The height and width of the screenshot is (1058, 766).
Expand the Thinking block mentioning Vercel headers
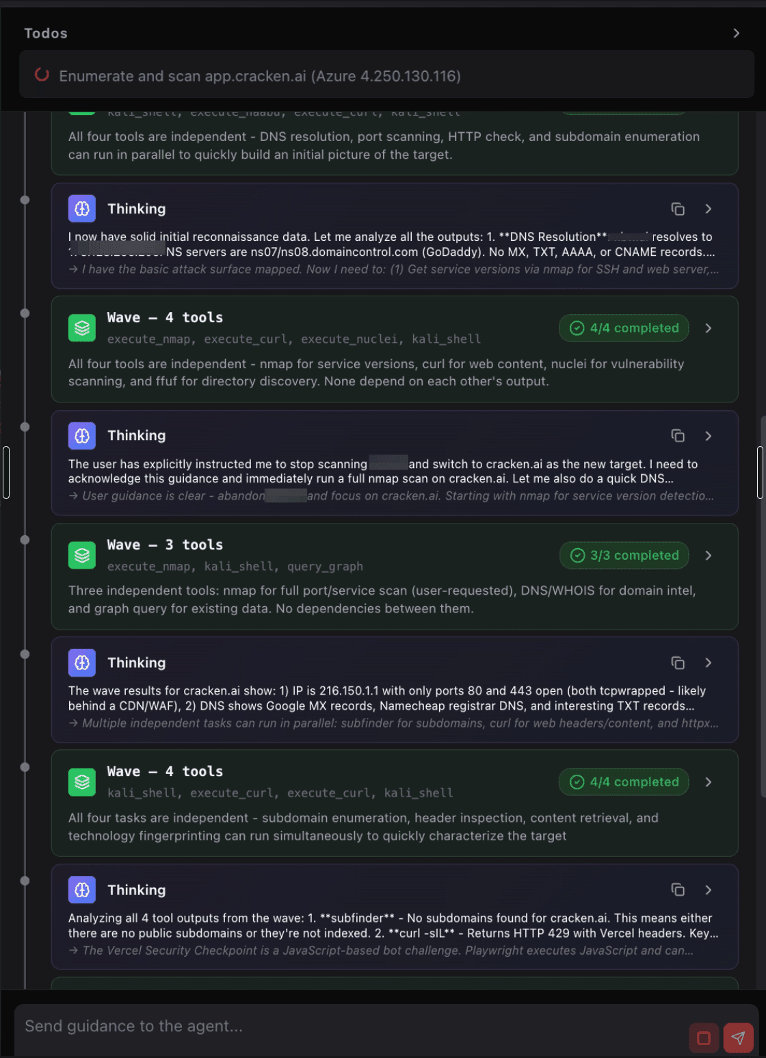click(x=709, y=890)
